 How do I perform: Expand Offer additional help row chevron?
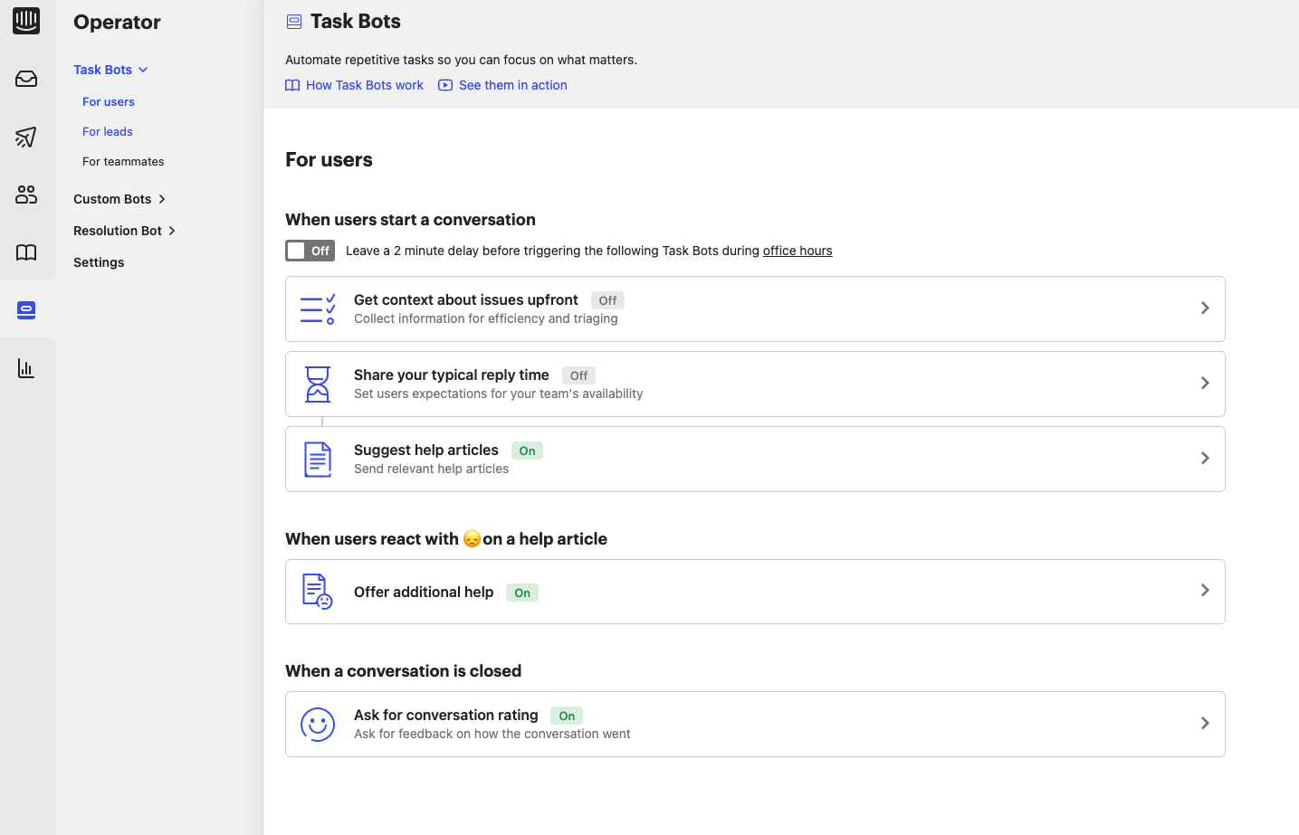(1205, 591)
